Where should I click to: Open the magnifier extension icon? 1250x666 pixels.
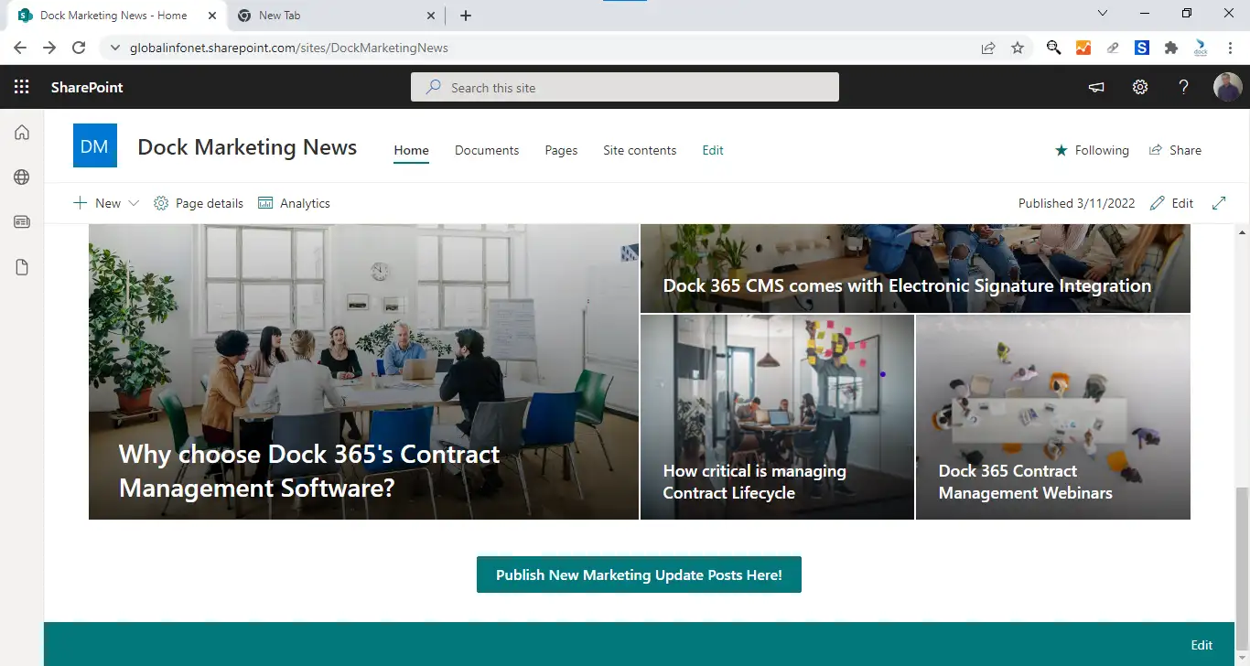click(x=1054, y=48)
